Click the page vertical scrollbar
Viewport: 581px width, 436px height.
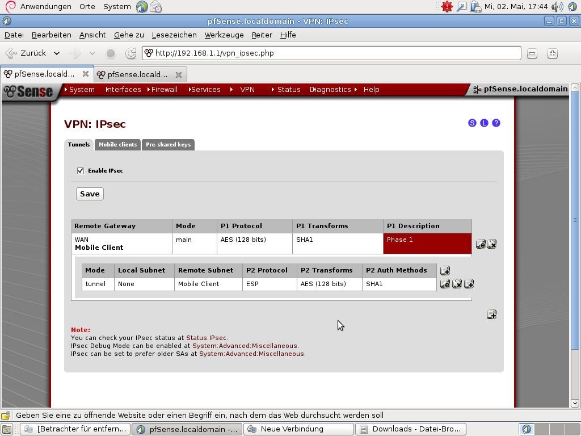(575, 220)
